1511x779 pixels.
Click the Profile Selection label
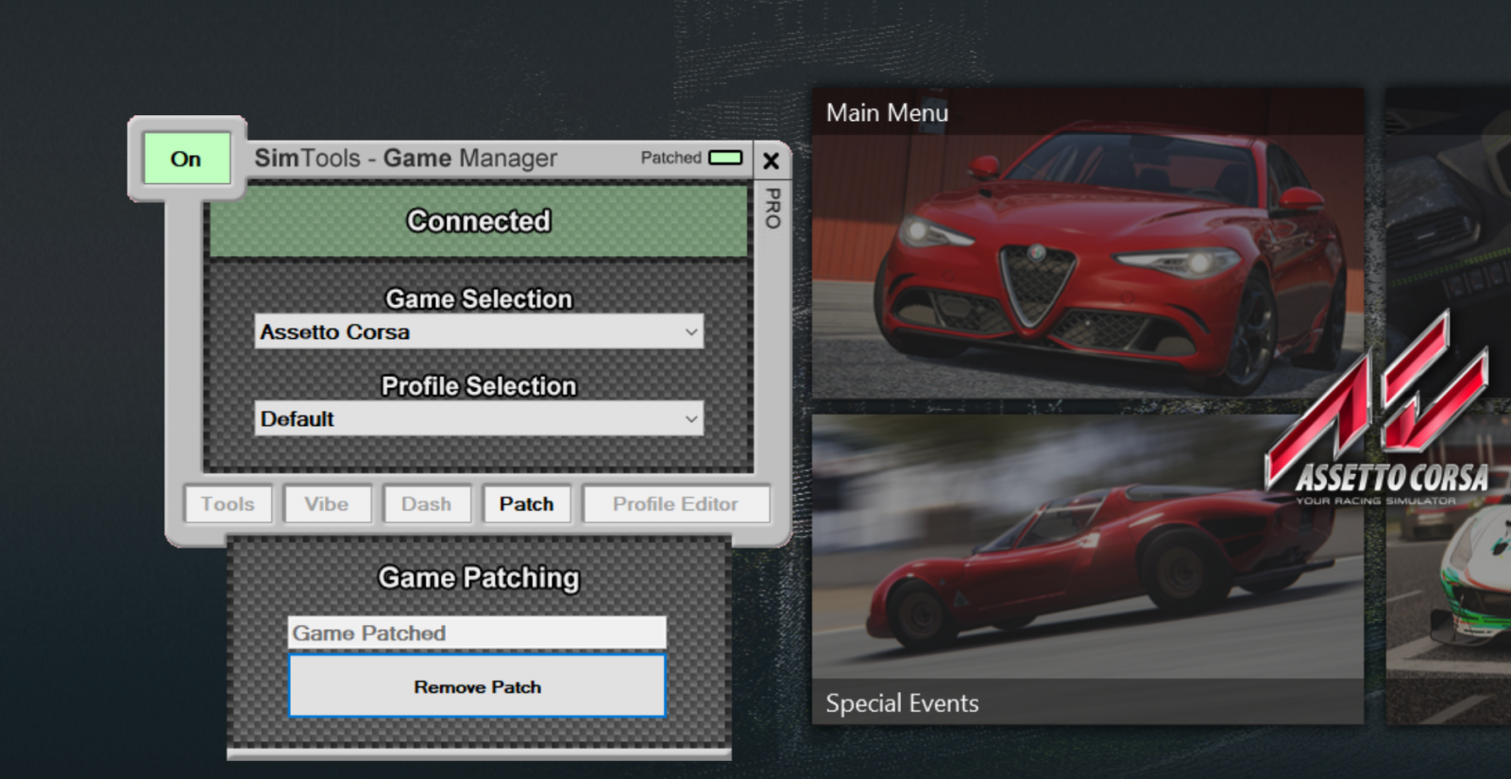point(479,385)
